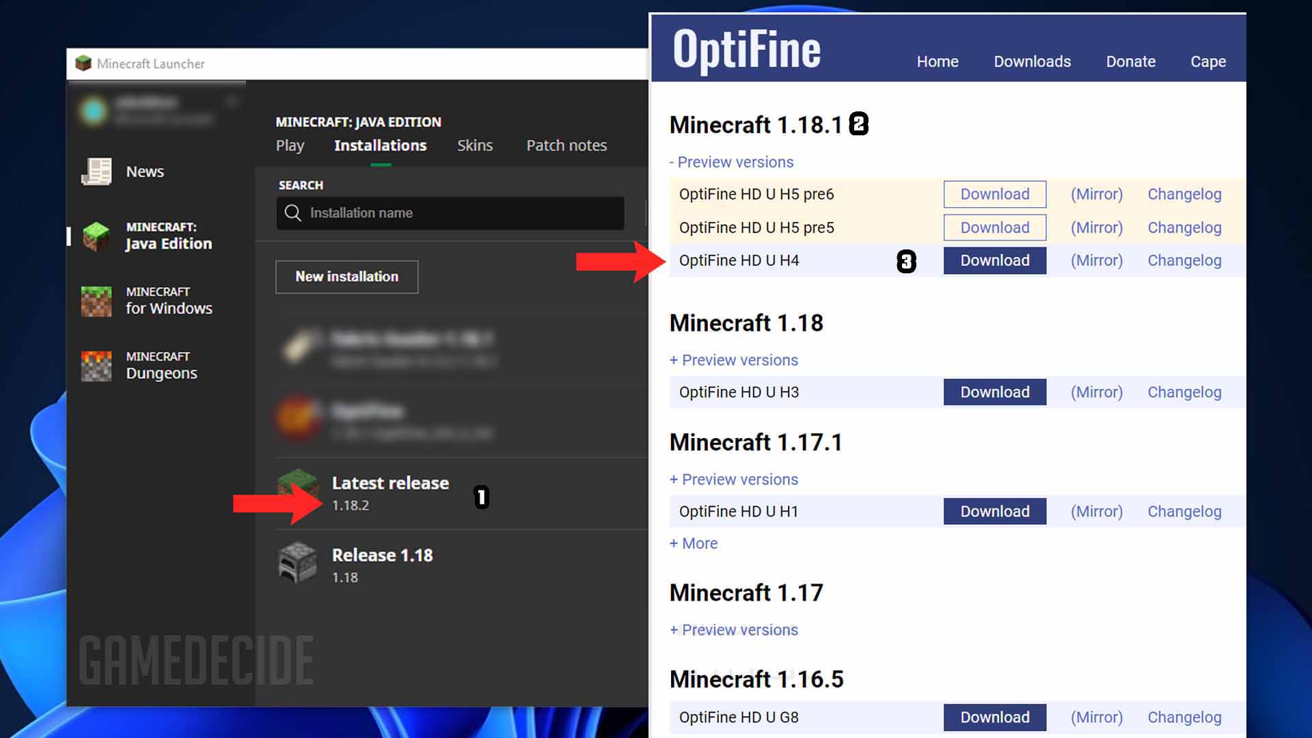
Task: Click the installation name search field
Action: tap(450, 212)
